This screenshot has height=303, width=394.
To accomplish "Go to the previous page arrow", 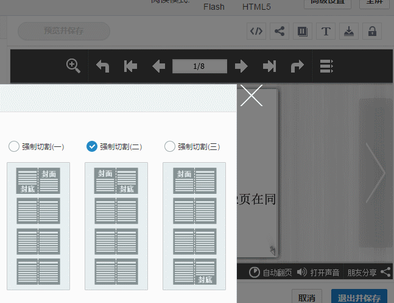I will tap(158, 66).
